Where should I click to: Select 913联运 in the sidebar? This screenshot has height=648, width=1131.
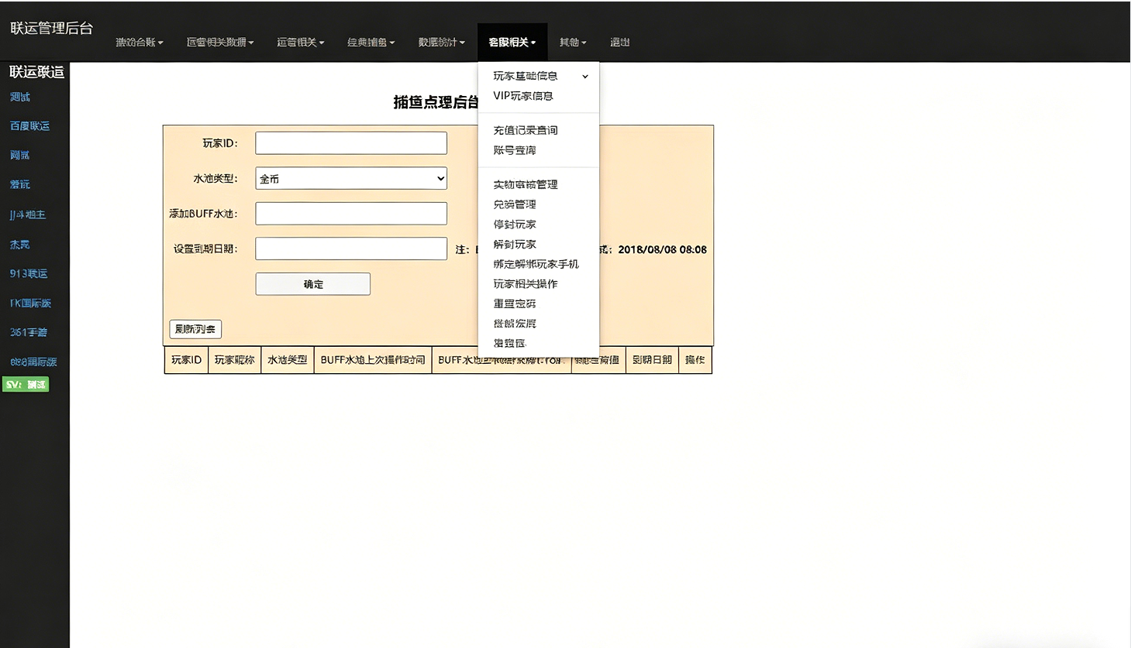tap(29, 273)
